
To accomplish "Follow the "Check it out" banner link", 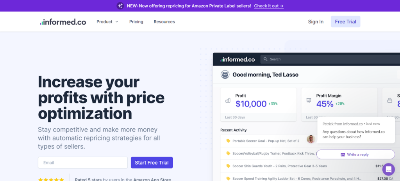I will pos(269,6).
